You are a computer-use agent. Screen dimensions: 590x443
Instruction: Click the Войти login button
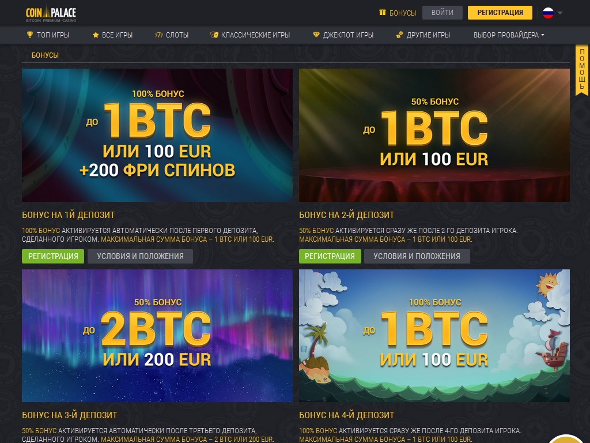442,13
